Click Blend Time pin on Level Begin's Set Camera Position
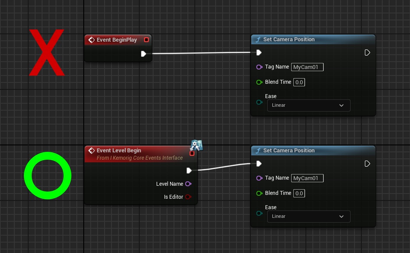Image resolution: width=410 pixels, height=253 pixels. [259, 193]
